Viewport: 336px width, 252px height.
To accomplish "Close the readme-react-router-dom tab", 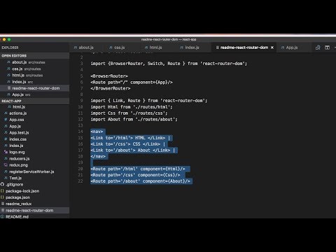I will tap(272, 48).
